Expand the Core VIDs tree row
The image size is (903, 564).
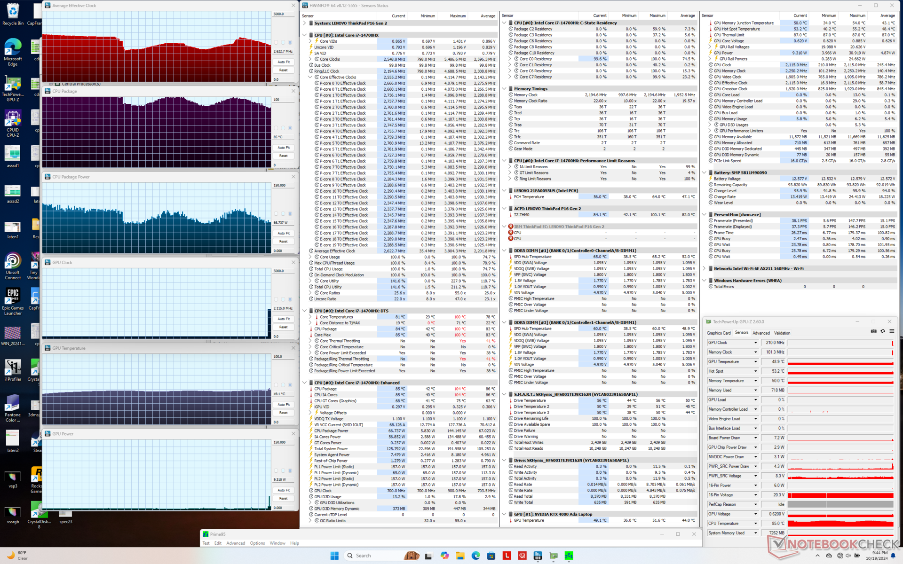tap(310, 41)
